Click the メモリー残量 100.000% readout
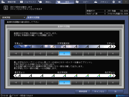This screenshot has height=97, width=129. 124,11
